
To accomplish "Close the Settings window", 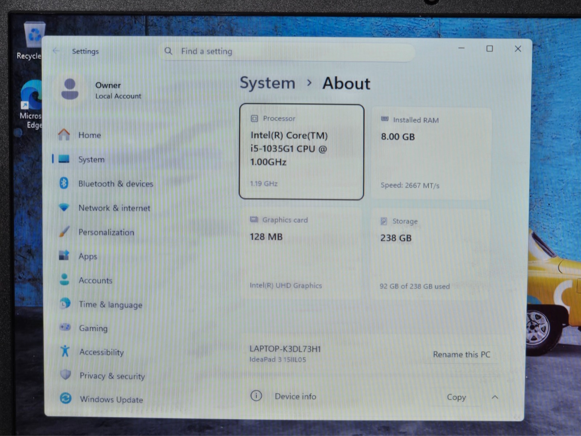I will pos(518,49).
